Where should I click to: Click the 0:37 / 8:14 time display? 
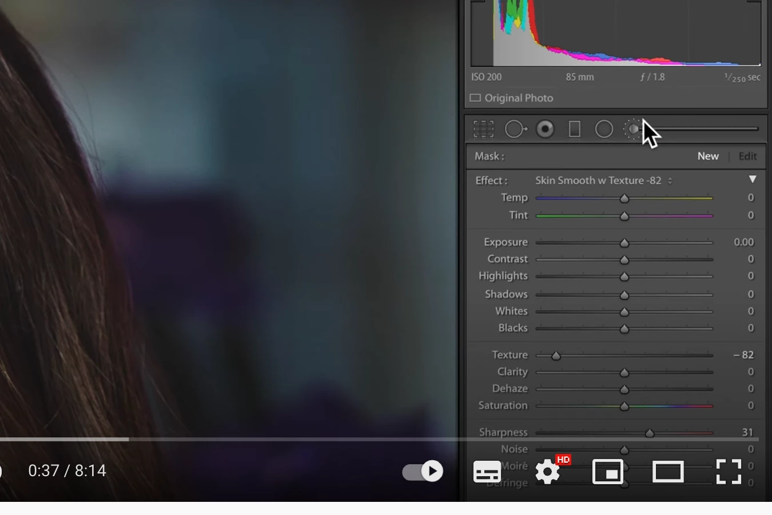pos(67,471)
